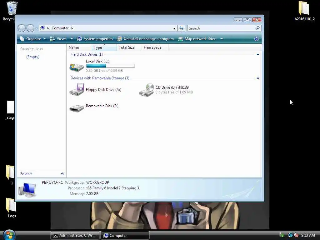This screenshot has width=320, height=240.
Task: Click the '0 bytes free of 1.89 MB' text
Action: pos(174,92)
